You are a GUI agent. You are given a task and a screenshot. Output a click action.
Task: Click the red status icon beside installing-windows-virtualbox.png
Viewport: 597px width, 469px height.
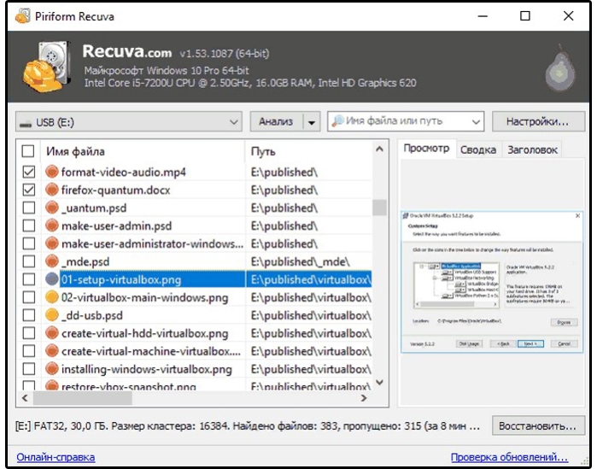[52, 368]
